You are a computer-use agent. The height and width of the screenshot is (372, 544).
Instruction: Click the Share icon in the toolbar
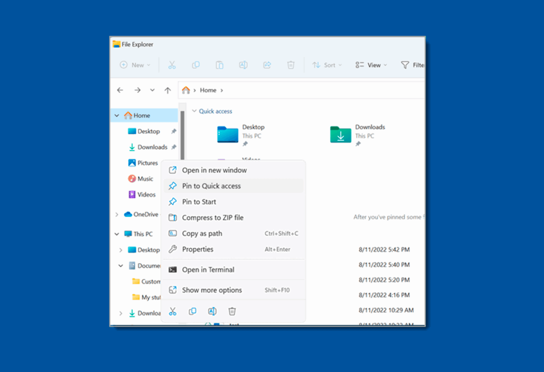pyautogui.click(x=267, y=64)
